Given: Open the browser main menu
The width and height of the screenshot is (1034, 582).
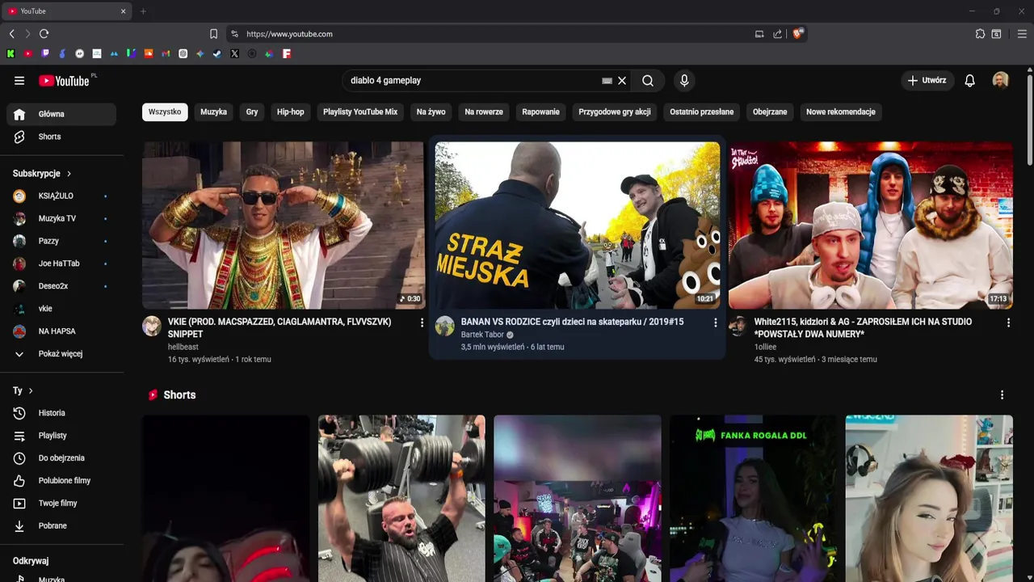Looking at the screenshot, I should (x=1022, y=34).
